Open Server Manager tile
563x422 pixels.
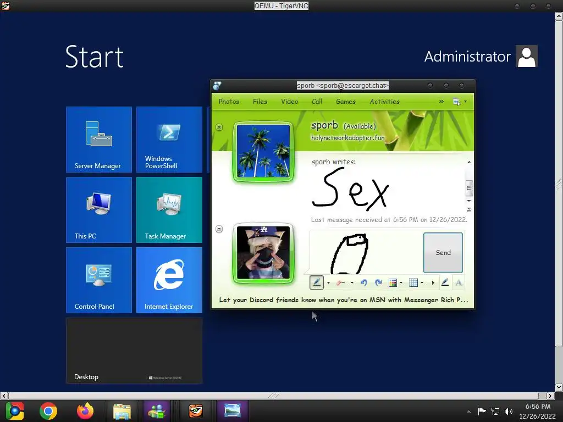pos(99,140)
